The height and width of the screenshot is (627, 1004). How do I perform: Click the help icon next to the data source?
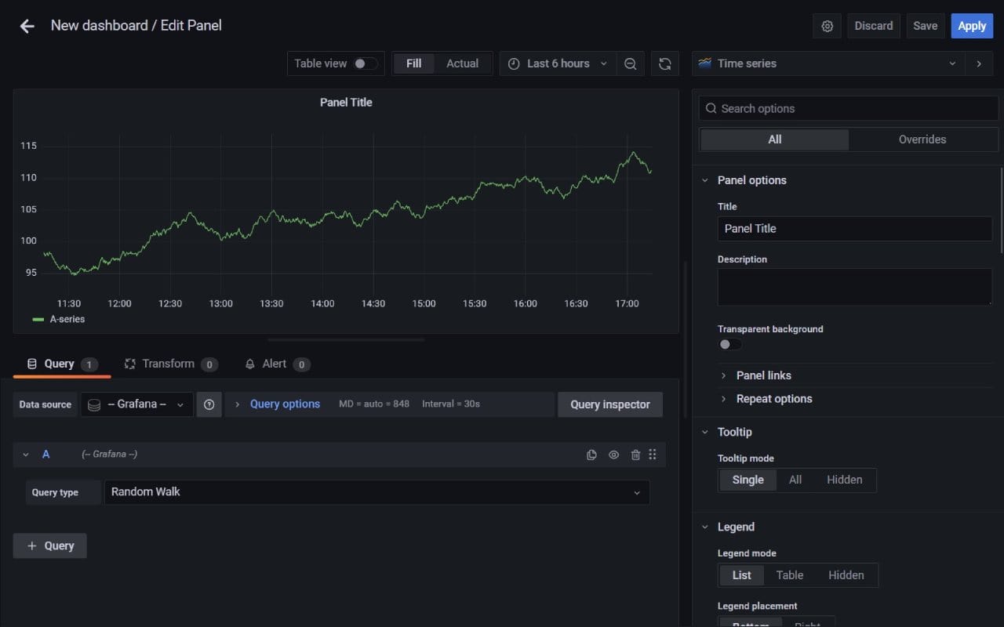(209, 404)
